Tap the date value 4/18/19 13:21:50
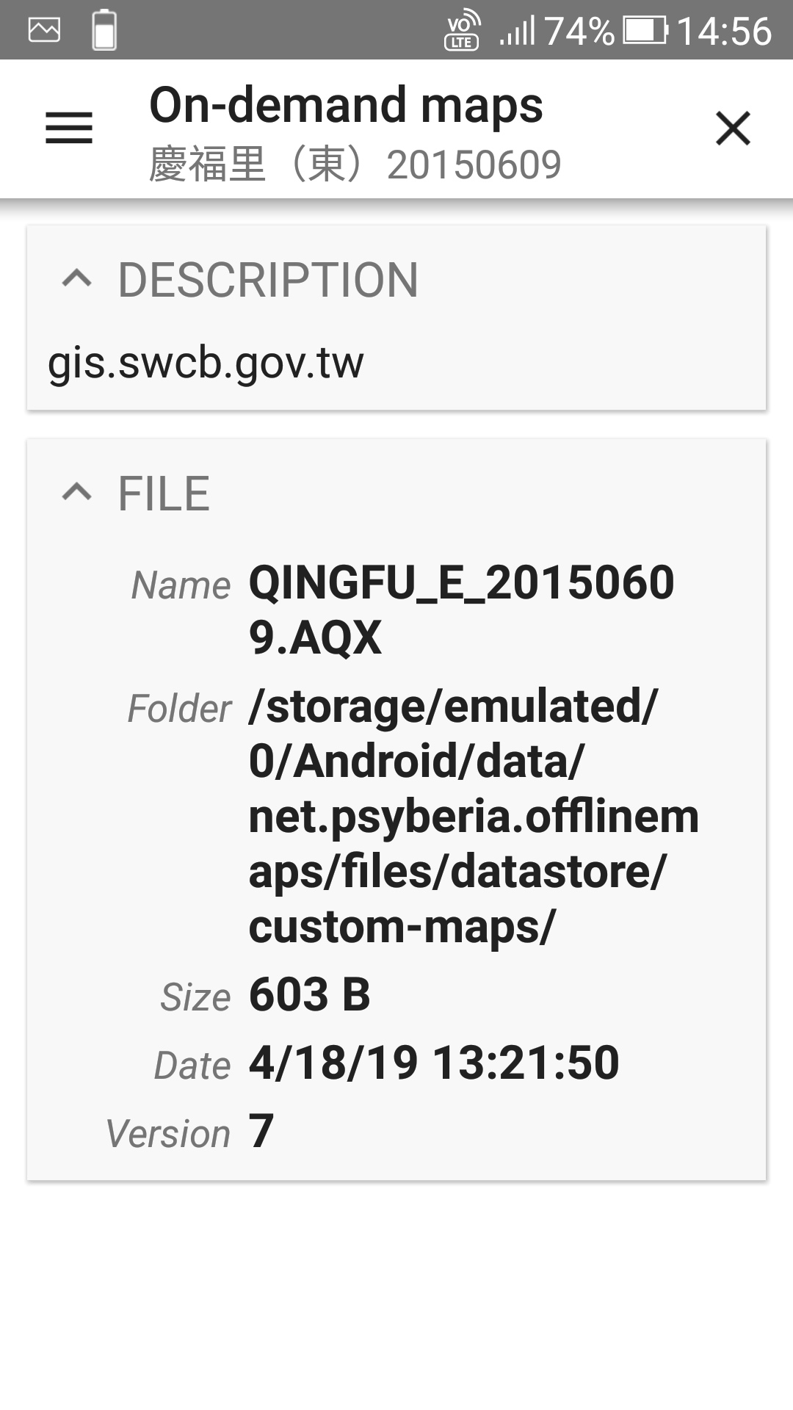The width and height of the screenshot is (793, 1410). tap(434, 1063)
